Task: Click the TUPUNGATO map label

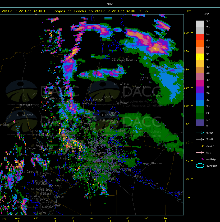Action: tap(43, 183)
